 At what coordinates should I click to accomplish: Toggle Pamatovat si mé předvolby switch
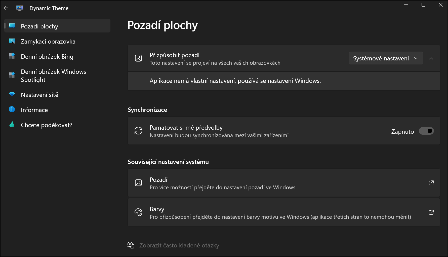(x=426, y=131)
